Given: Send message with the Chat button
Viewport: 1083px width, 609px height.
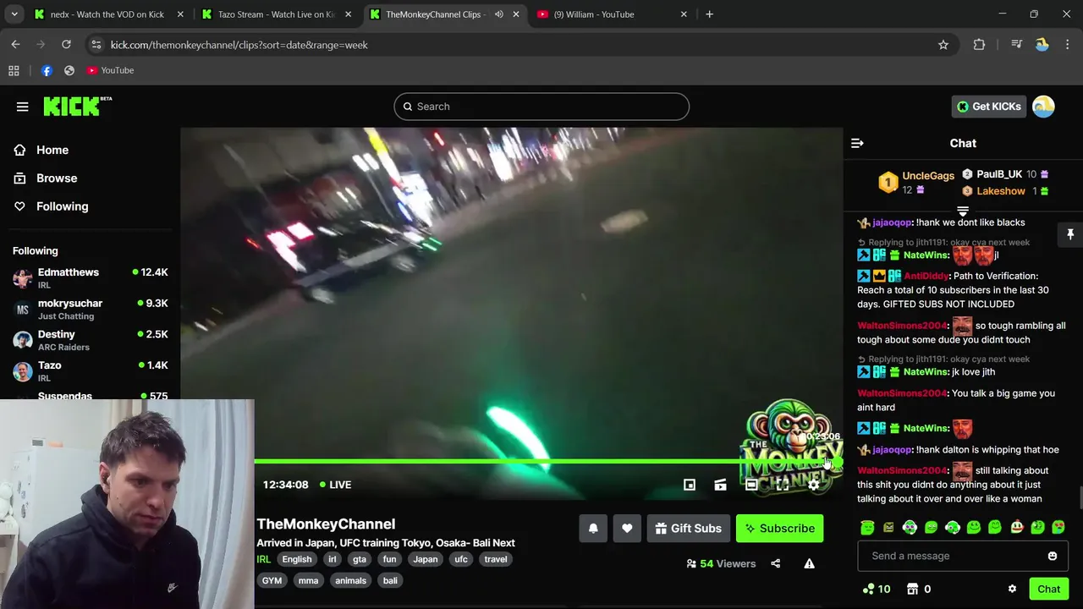Looking at the screenshot, I should pyautogui.click(x=1048, y=589).
